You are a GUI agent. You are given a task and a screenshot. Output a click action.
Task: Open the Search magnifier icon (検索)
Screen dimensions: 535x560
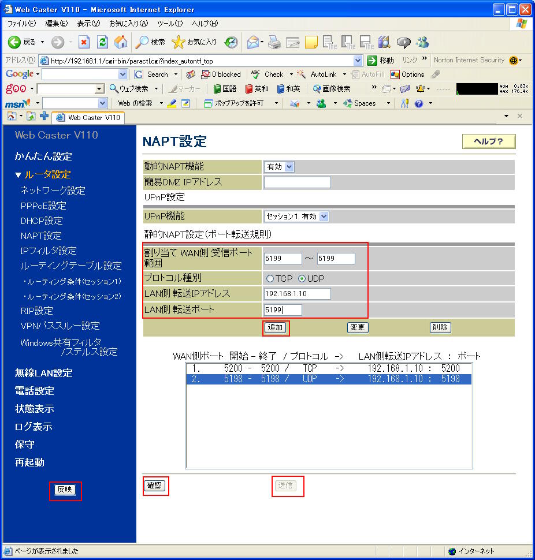(142, 42)
